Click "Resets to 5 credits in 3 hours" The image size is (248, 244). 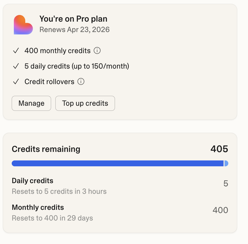click(x=59, y=191)
